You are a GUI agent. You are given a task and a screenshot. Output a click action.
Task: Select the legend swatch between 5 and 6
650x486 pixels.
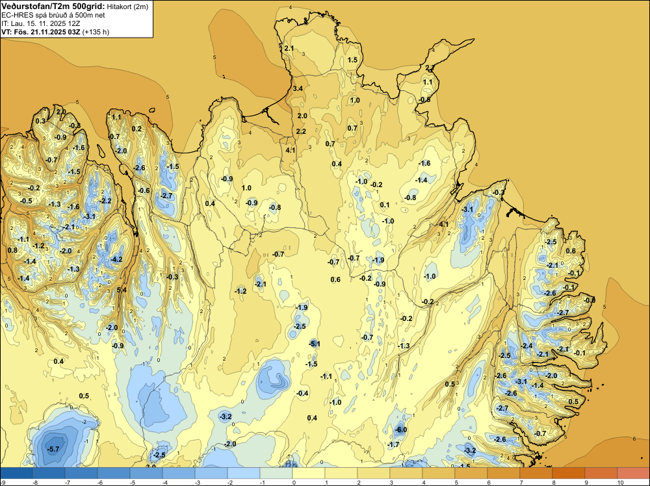pos(471,473)
